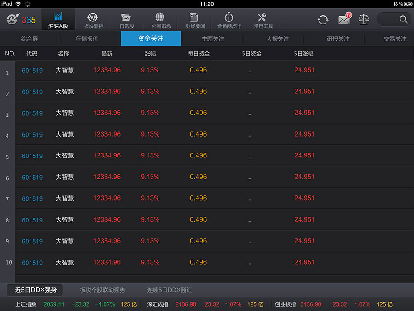Open stock code 601519 in row 1
This screenshot has height=311, width=414.
click(x=32, y=71)
